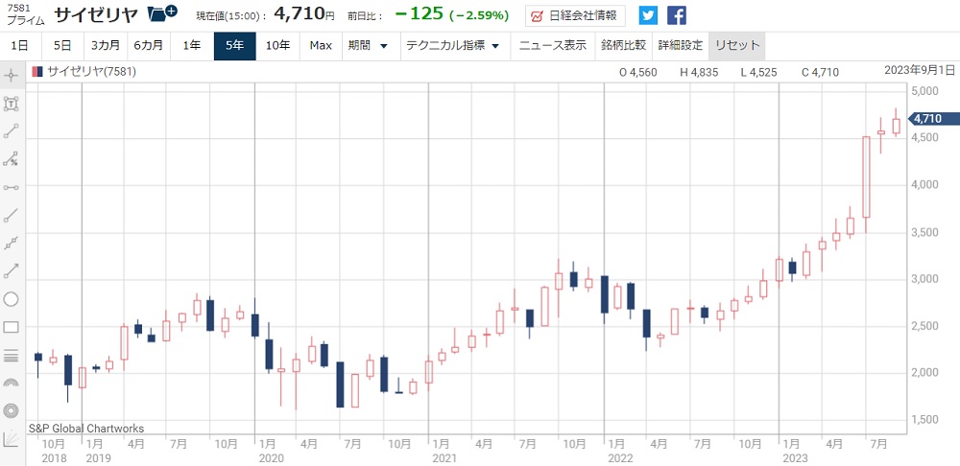Image resolution: width=960 pixels, height=466 pixels.
Task: Switch to 1日 chart range
Action: pyautogui.click(x=19, y=46)
